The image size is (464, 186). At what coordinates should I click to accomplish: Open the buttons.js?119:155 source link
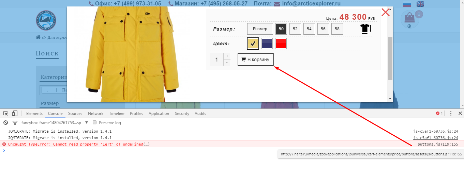[x=437, y=144]
